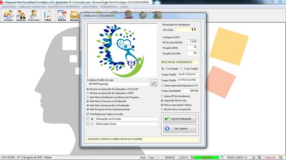The height and width of the screenshot is (160, 286).
Task: Edit the Nº da Linha INICIAL field
Action: click(192, 42)
